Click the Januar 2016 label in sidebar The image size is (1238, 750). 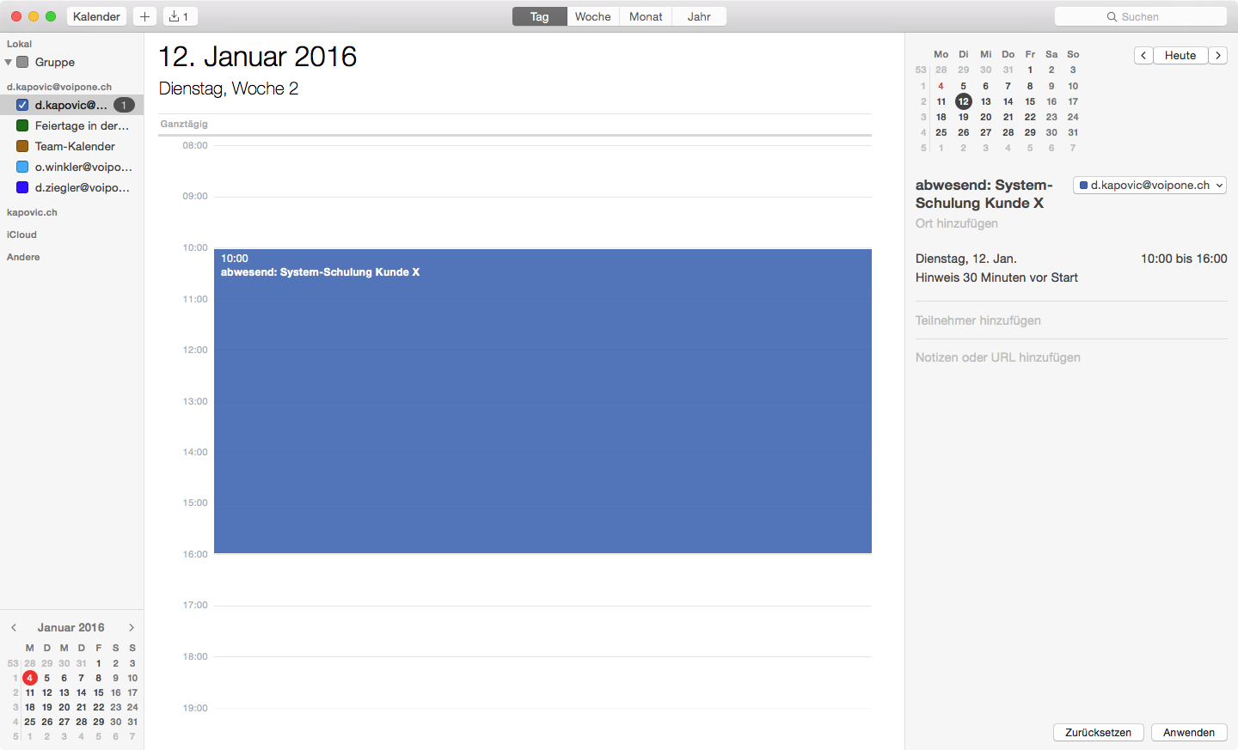pos(70,627)
